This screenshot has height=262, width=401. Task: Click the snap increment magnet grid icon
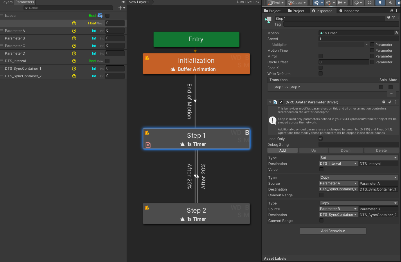click(x=328, y=3)
